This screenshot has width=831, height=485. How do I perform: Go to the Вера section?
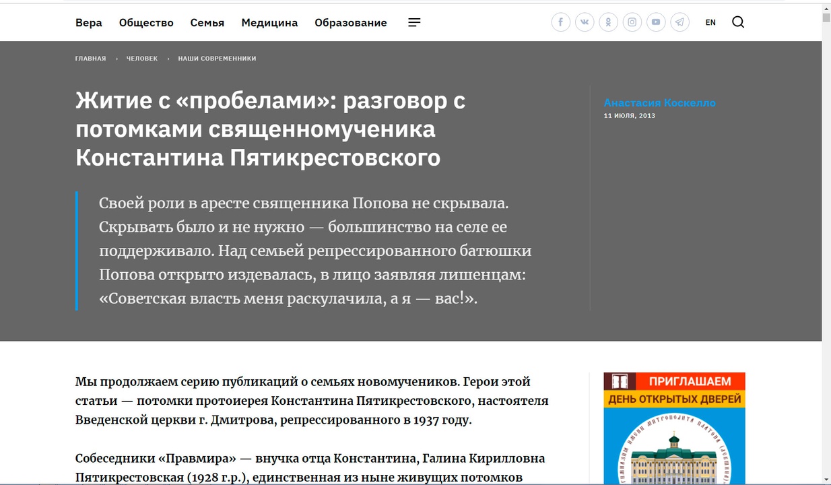point(89,22)
